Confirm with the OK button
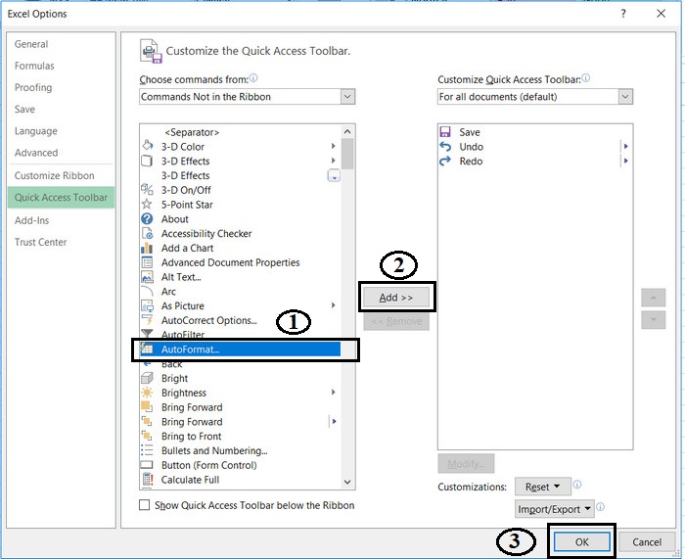The image size is (685, 559). pos(582,542)
